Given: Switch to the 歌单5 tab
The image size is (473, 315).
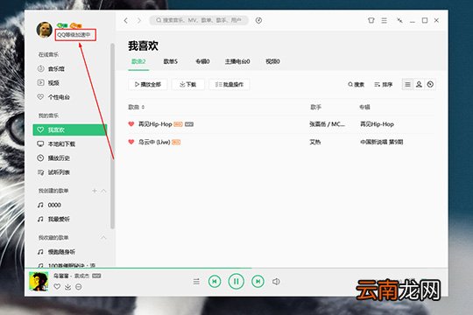Looking at the screenshot, I should (171, 61).
